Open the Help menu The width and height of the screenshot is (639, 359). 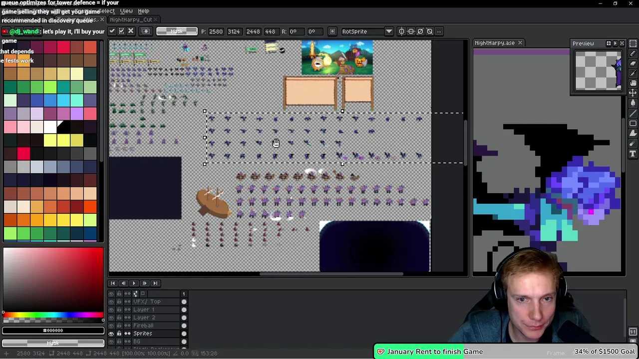pos(143,11)
